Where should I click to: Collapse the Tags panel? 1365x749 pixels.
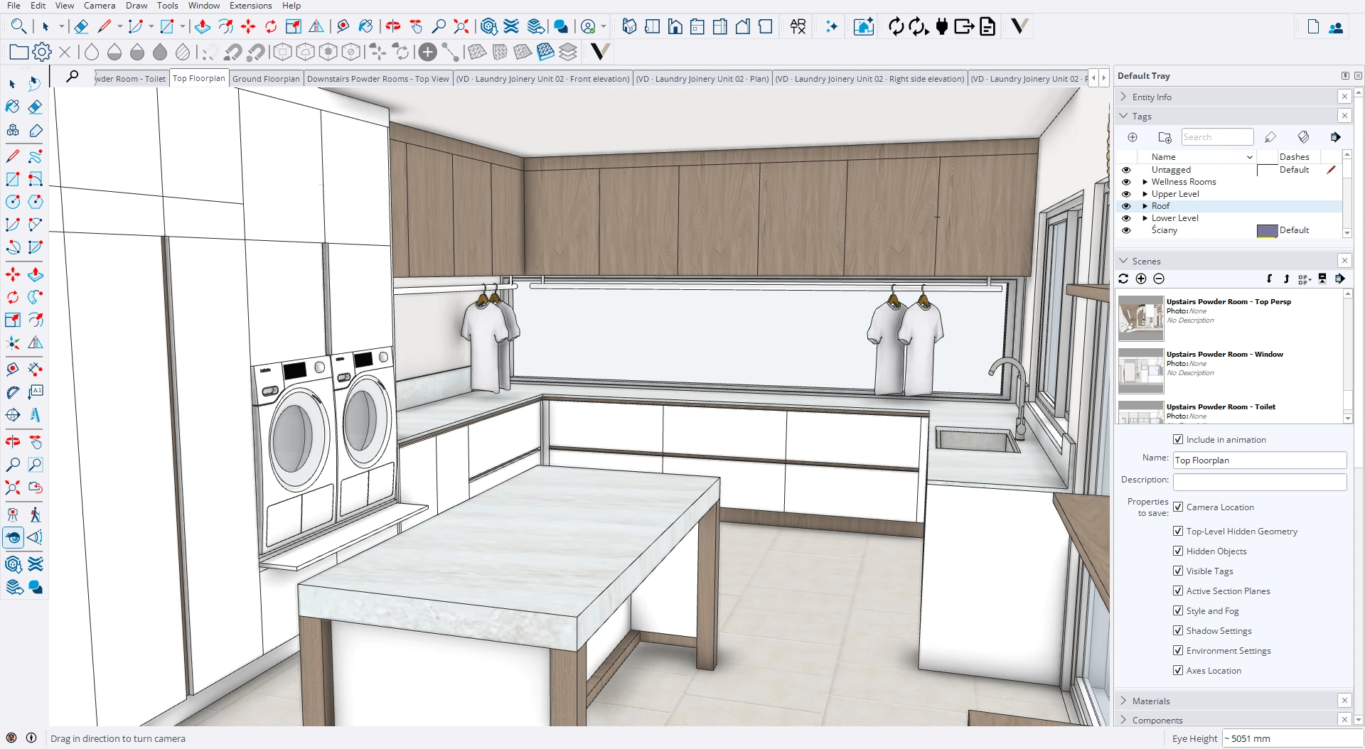click(x=1123, y=116)
